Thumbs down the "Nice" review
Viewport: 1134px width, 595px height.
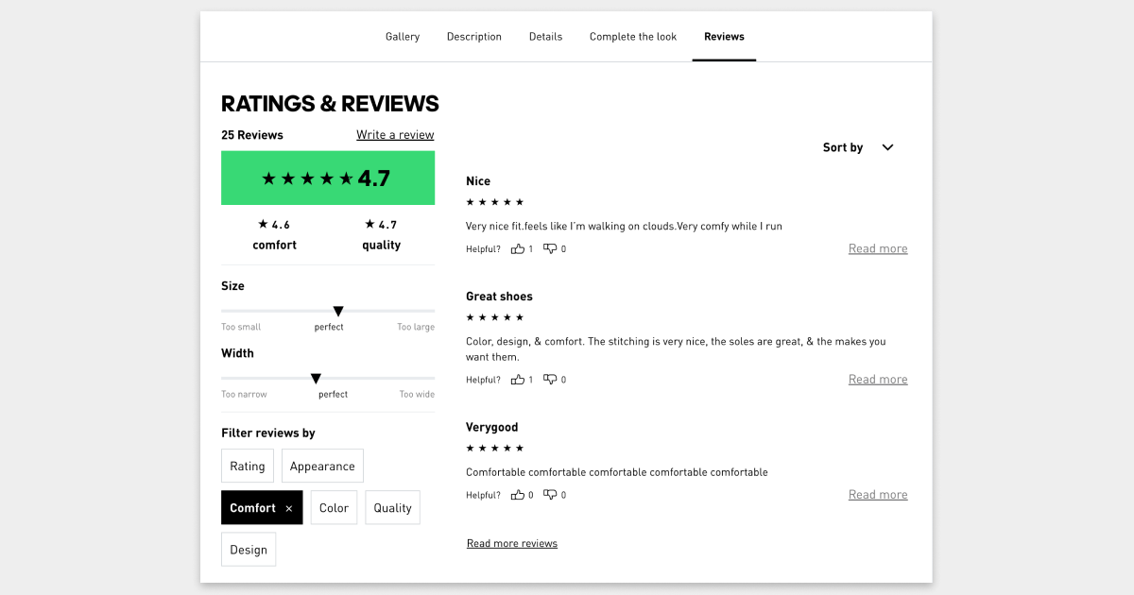click(550, 249)
